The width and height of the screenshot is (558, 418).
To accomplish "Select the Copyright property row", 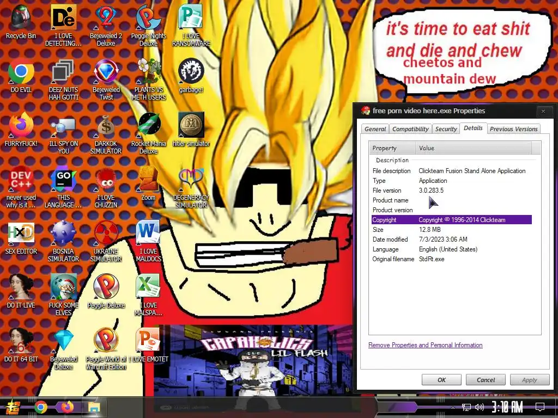I will (x=452, y=220).
